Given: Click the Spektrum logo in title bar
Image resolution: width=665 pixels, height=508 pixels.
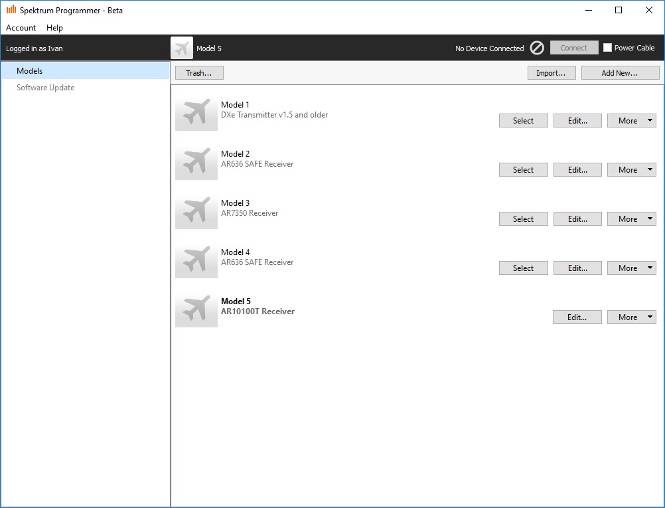Looking at the screenshot, I should pyautogui.click(x=11, y=10).
